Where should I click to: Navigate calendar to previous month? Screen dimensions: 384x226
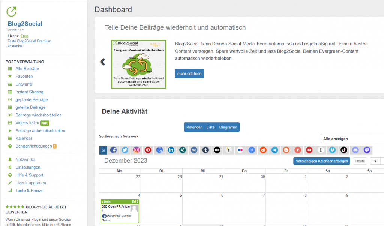pyautogui.click(x=375, y=161)
